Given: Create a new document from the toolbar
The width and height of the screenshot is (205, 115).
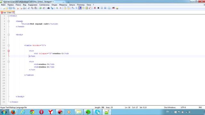Looking at the screenshot, I should [x=4, y=8].
